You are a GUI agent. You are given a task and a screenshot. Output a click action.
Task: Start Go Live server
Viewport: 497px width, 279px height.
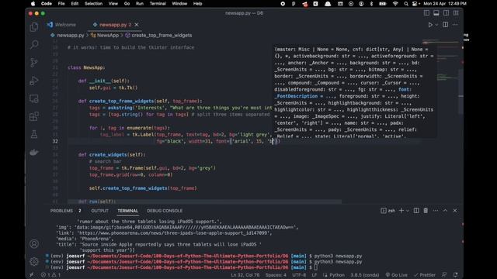396,275
